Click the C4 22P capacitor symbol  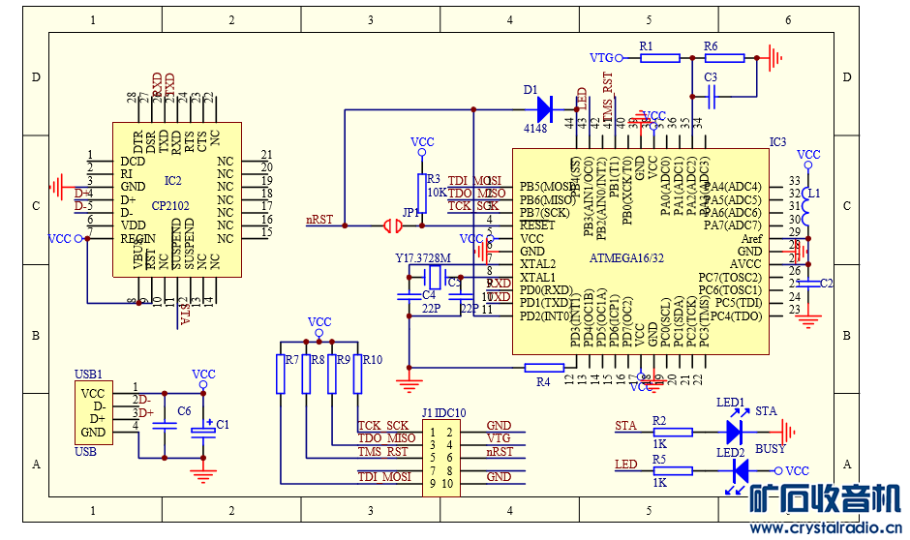tap(409, 296)
